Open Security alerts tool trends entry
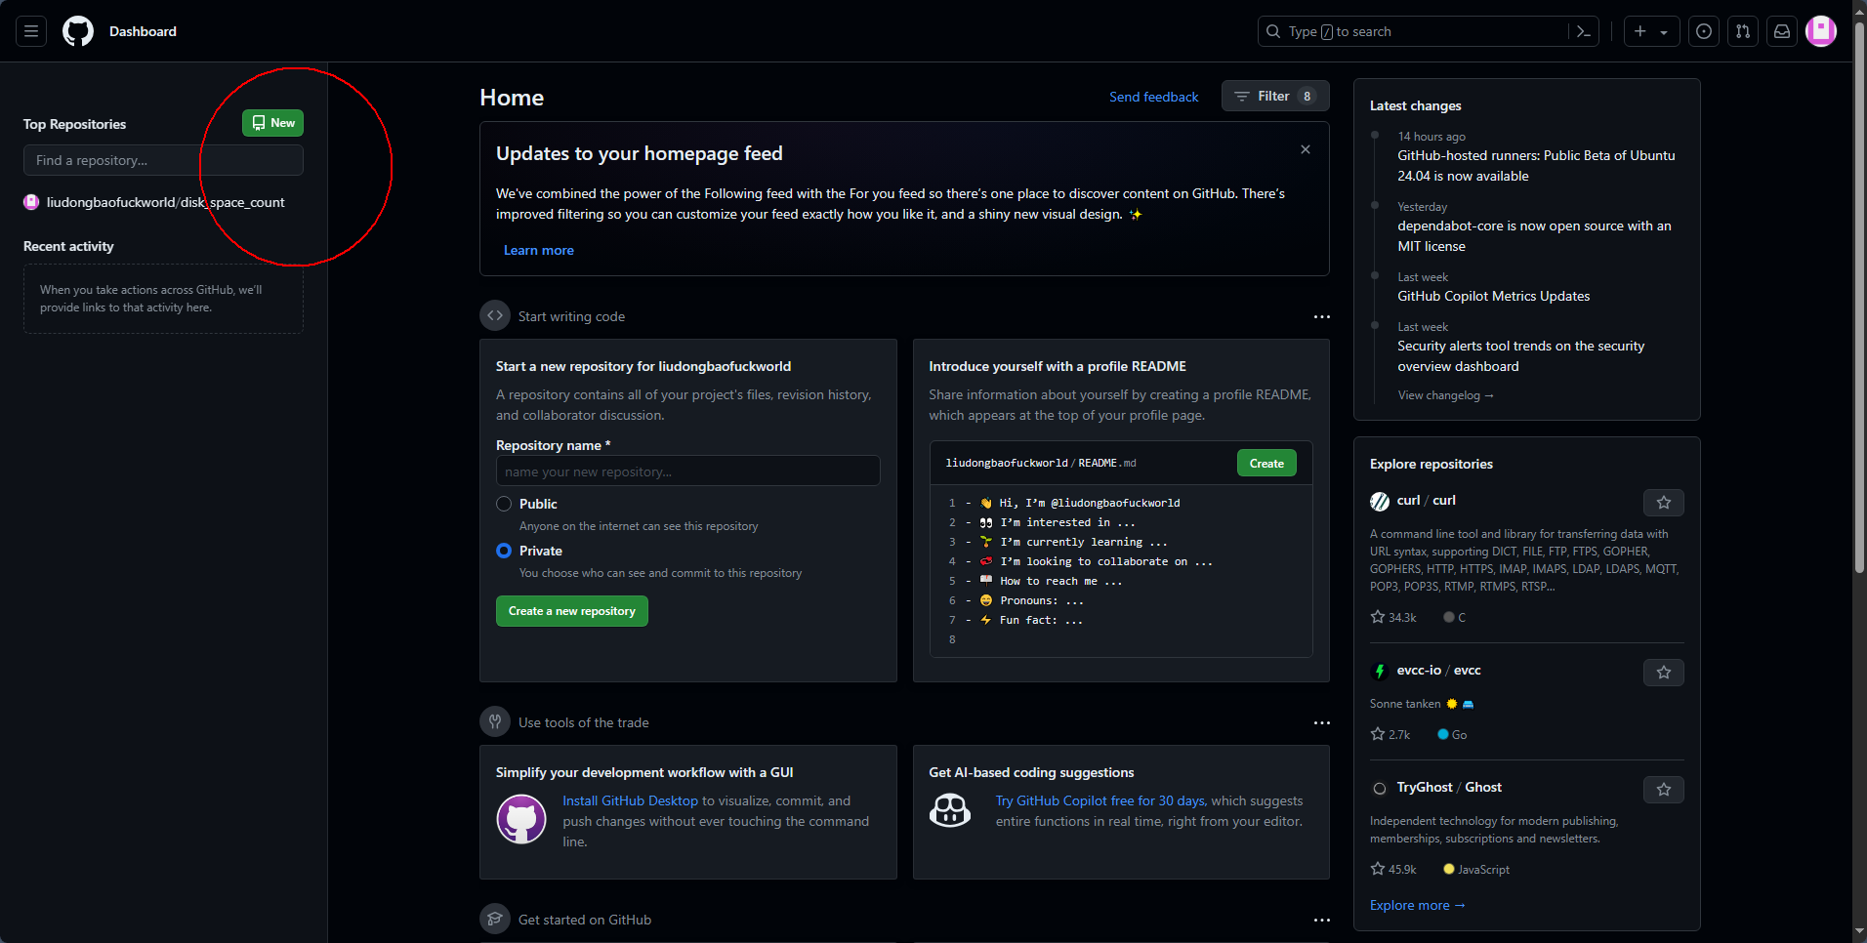The image size is (1867, 943). pos(1520,356)
